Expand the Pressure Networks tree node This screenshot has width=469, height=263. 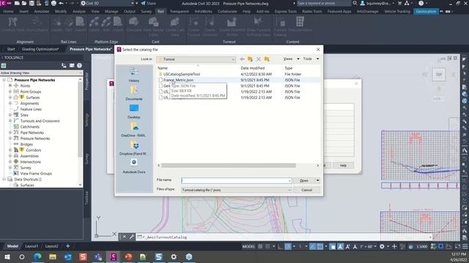click(x=10, y=138)
